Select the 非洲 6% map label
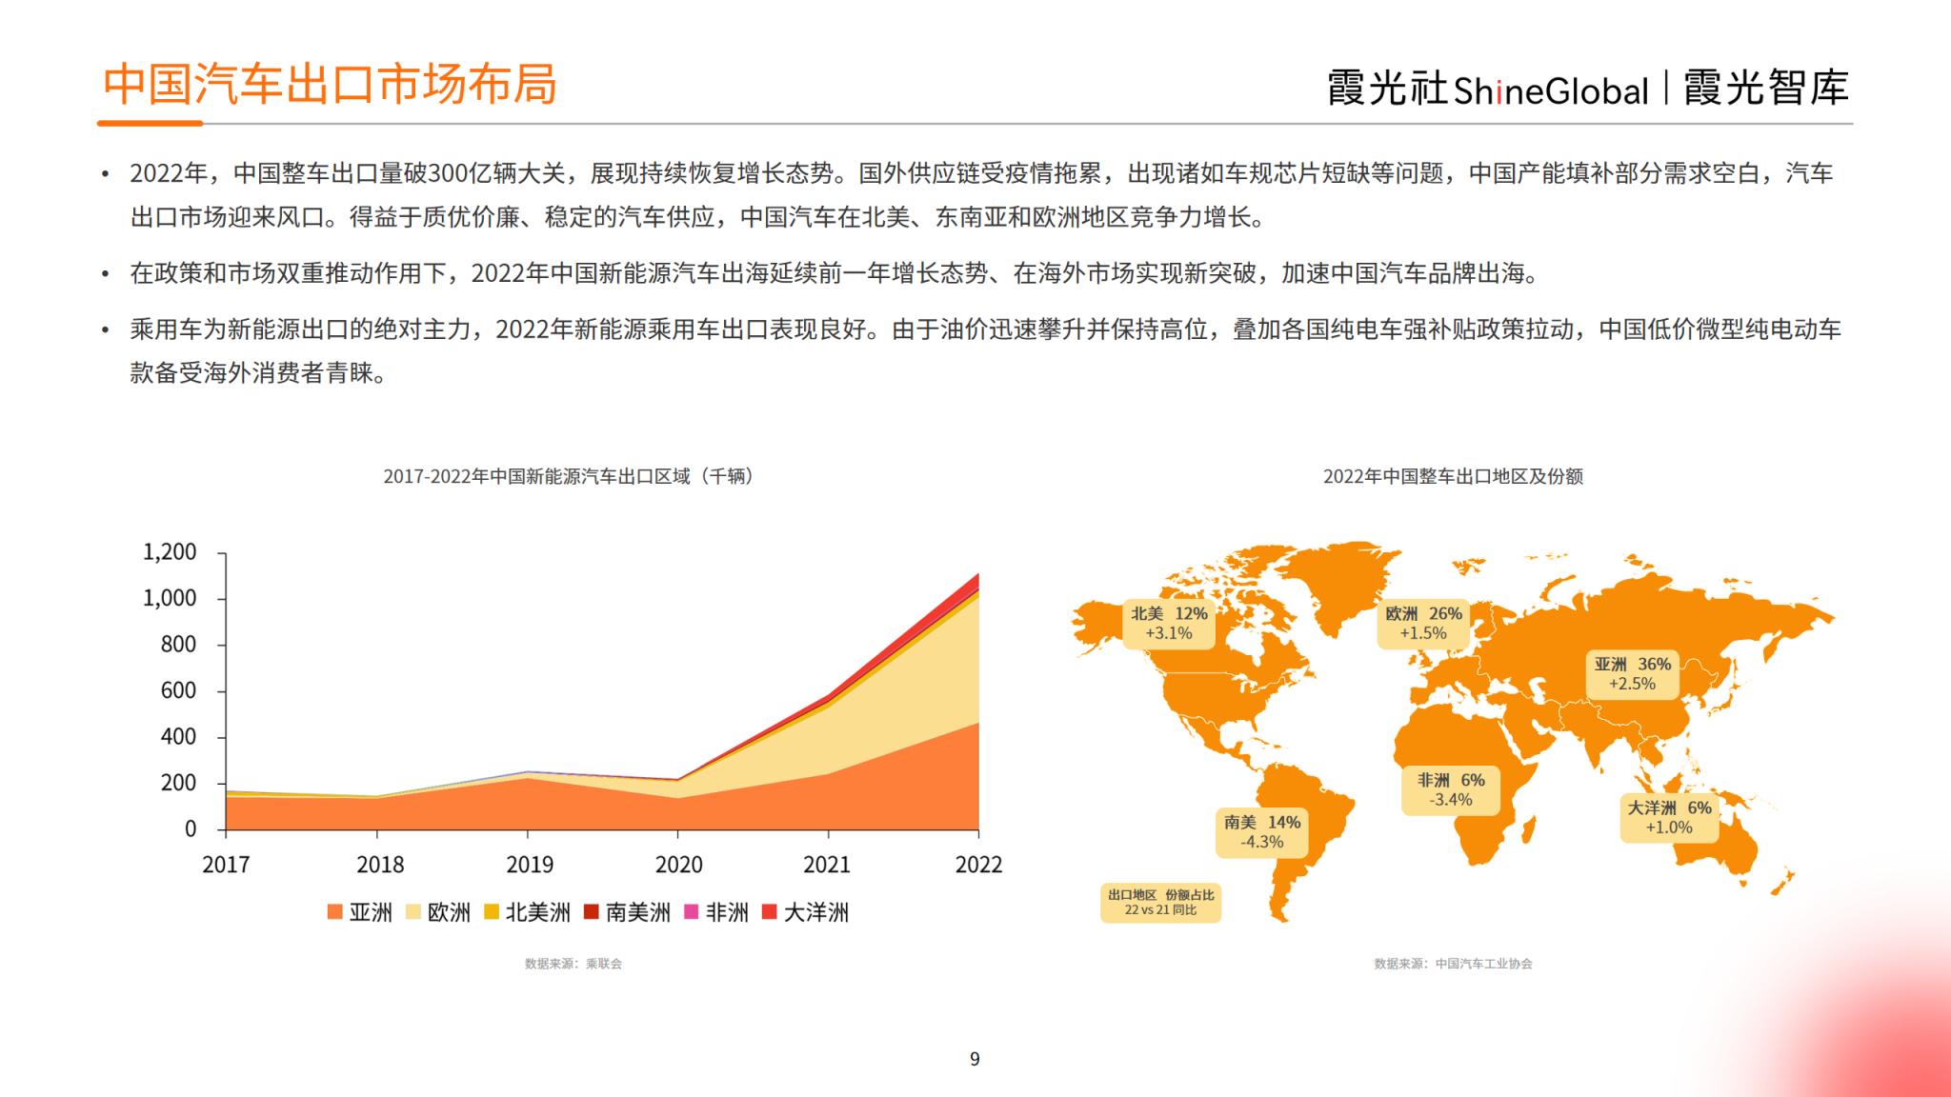The height and width of the screenshot is (1097, 1951). point(1450,789)
